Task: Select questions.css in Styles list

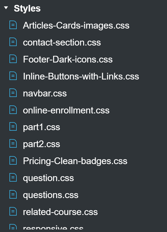Action: [x=51, y=195]
